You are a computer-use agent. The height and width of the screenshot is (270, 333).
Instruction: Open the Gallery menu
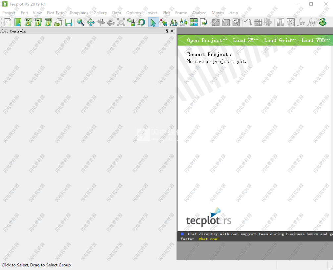pos(100,13)
